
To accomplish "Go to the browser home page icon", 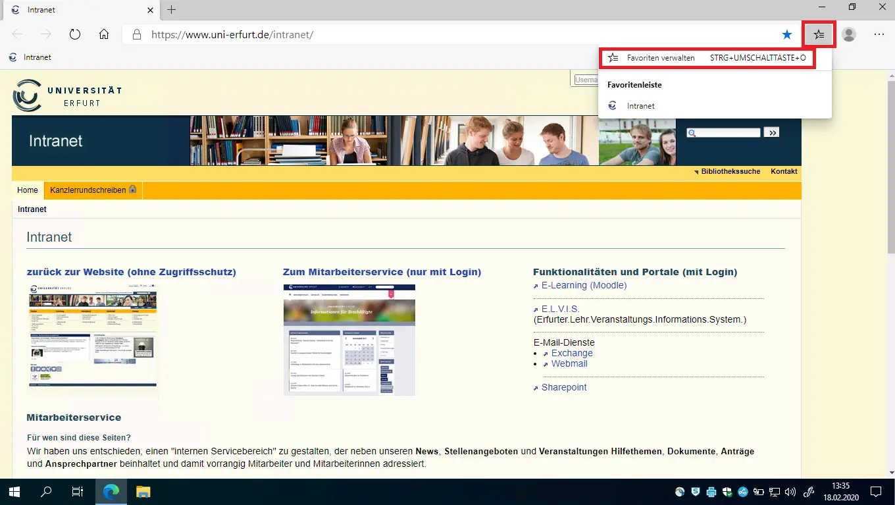I will (104, 34).
